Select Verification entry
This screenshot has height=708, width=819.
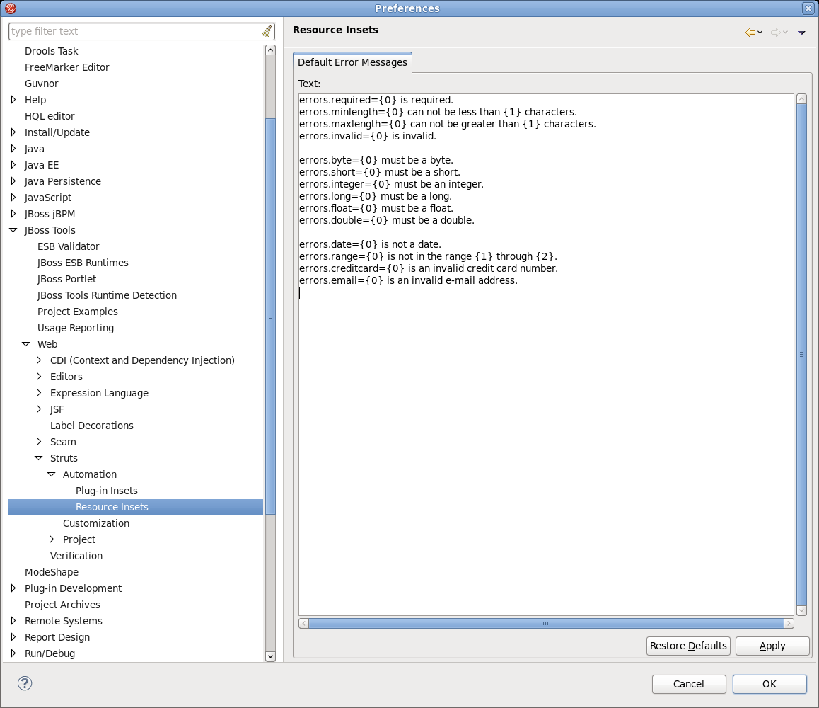(x=76, y=556)
